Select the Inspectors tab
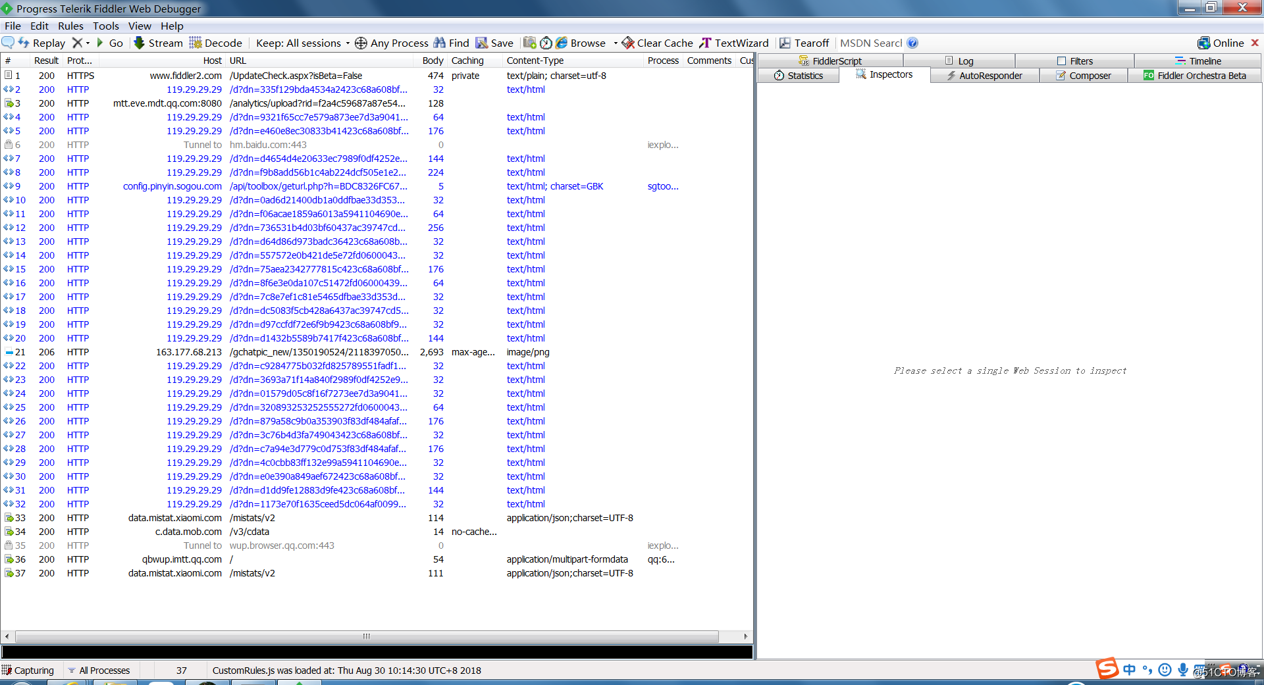The image size is (1264, 685). coord(884,74)
